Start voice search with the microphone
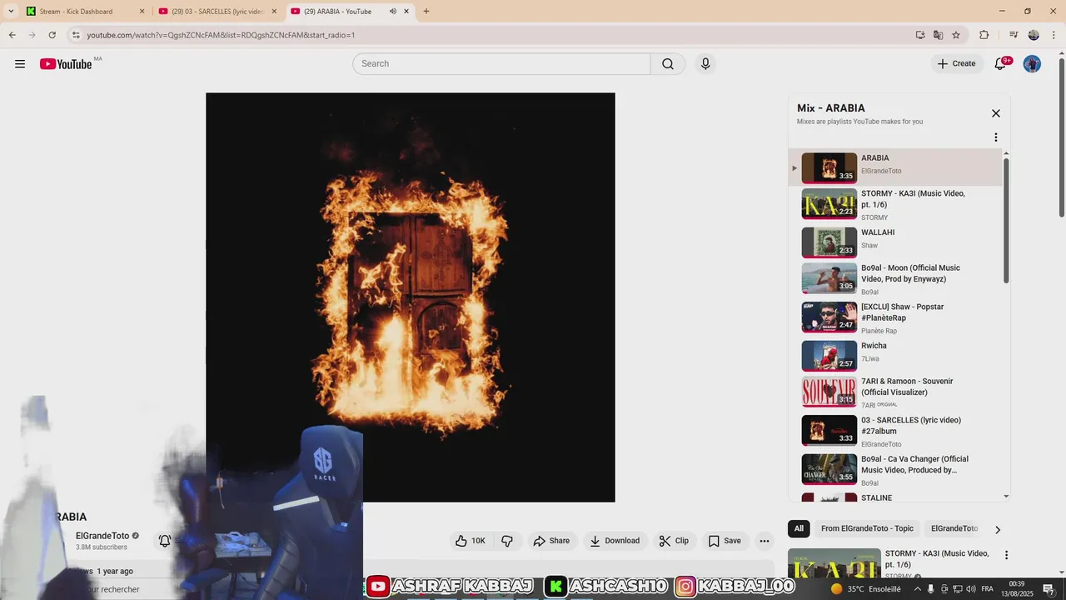The image size is (1066, 600). coord(705,64)
